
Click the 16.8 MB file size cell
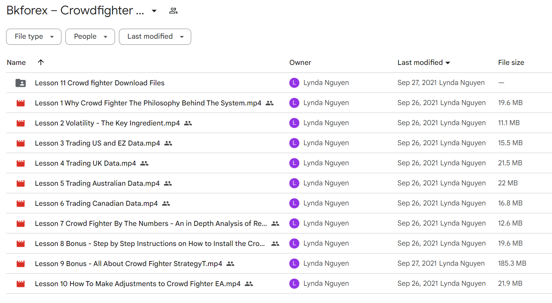(510, 203)
